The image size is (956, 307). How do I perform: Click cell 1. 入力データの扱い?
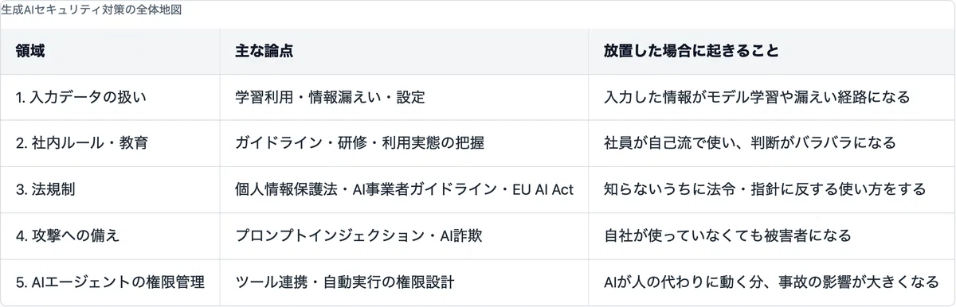[x=111, y=97]
